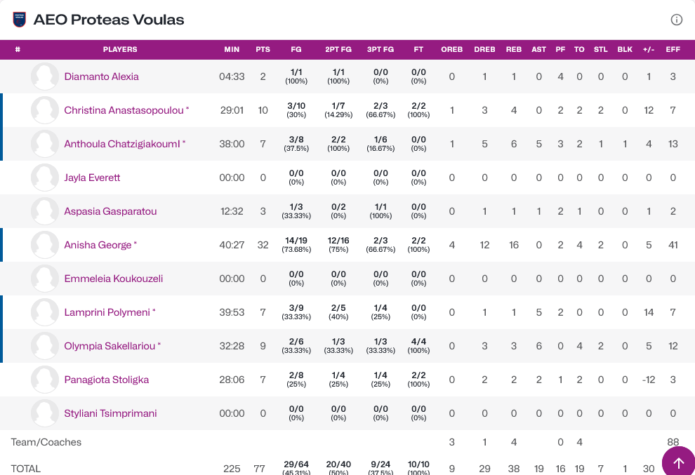Select Olympia Sakellariou's name link
This screenshot has width=695, height=475.
click(x=110, y=346)
